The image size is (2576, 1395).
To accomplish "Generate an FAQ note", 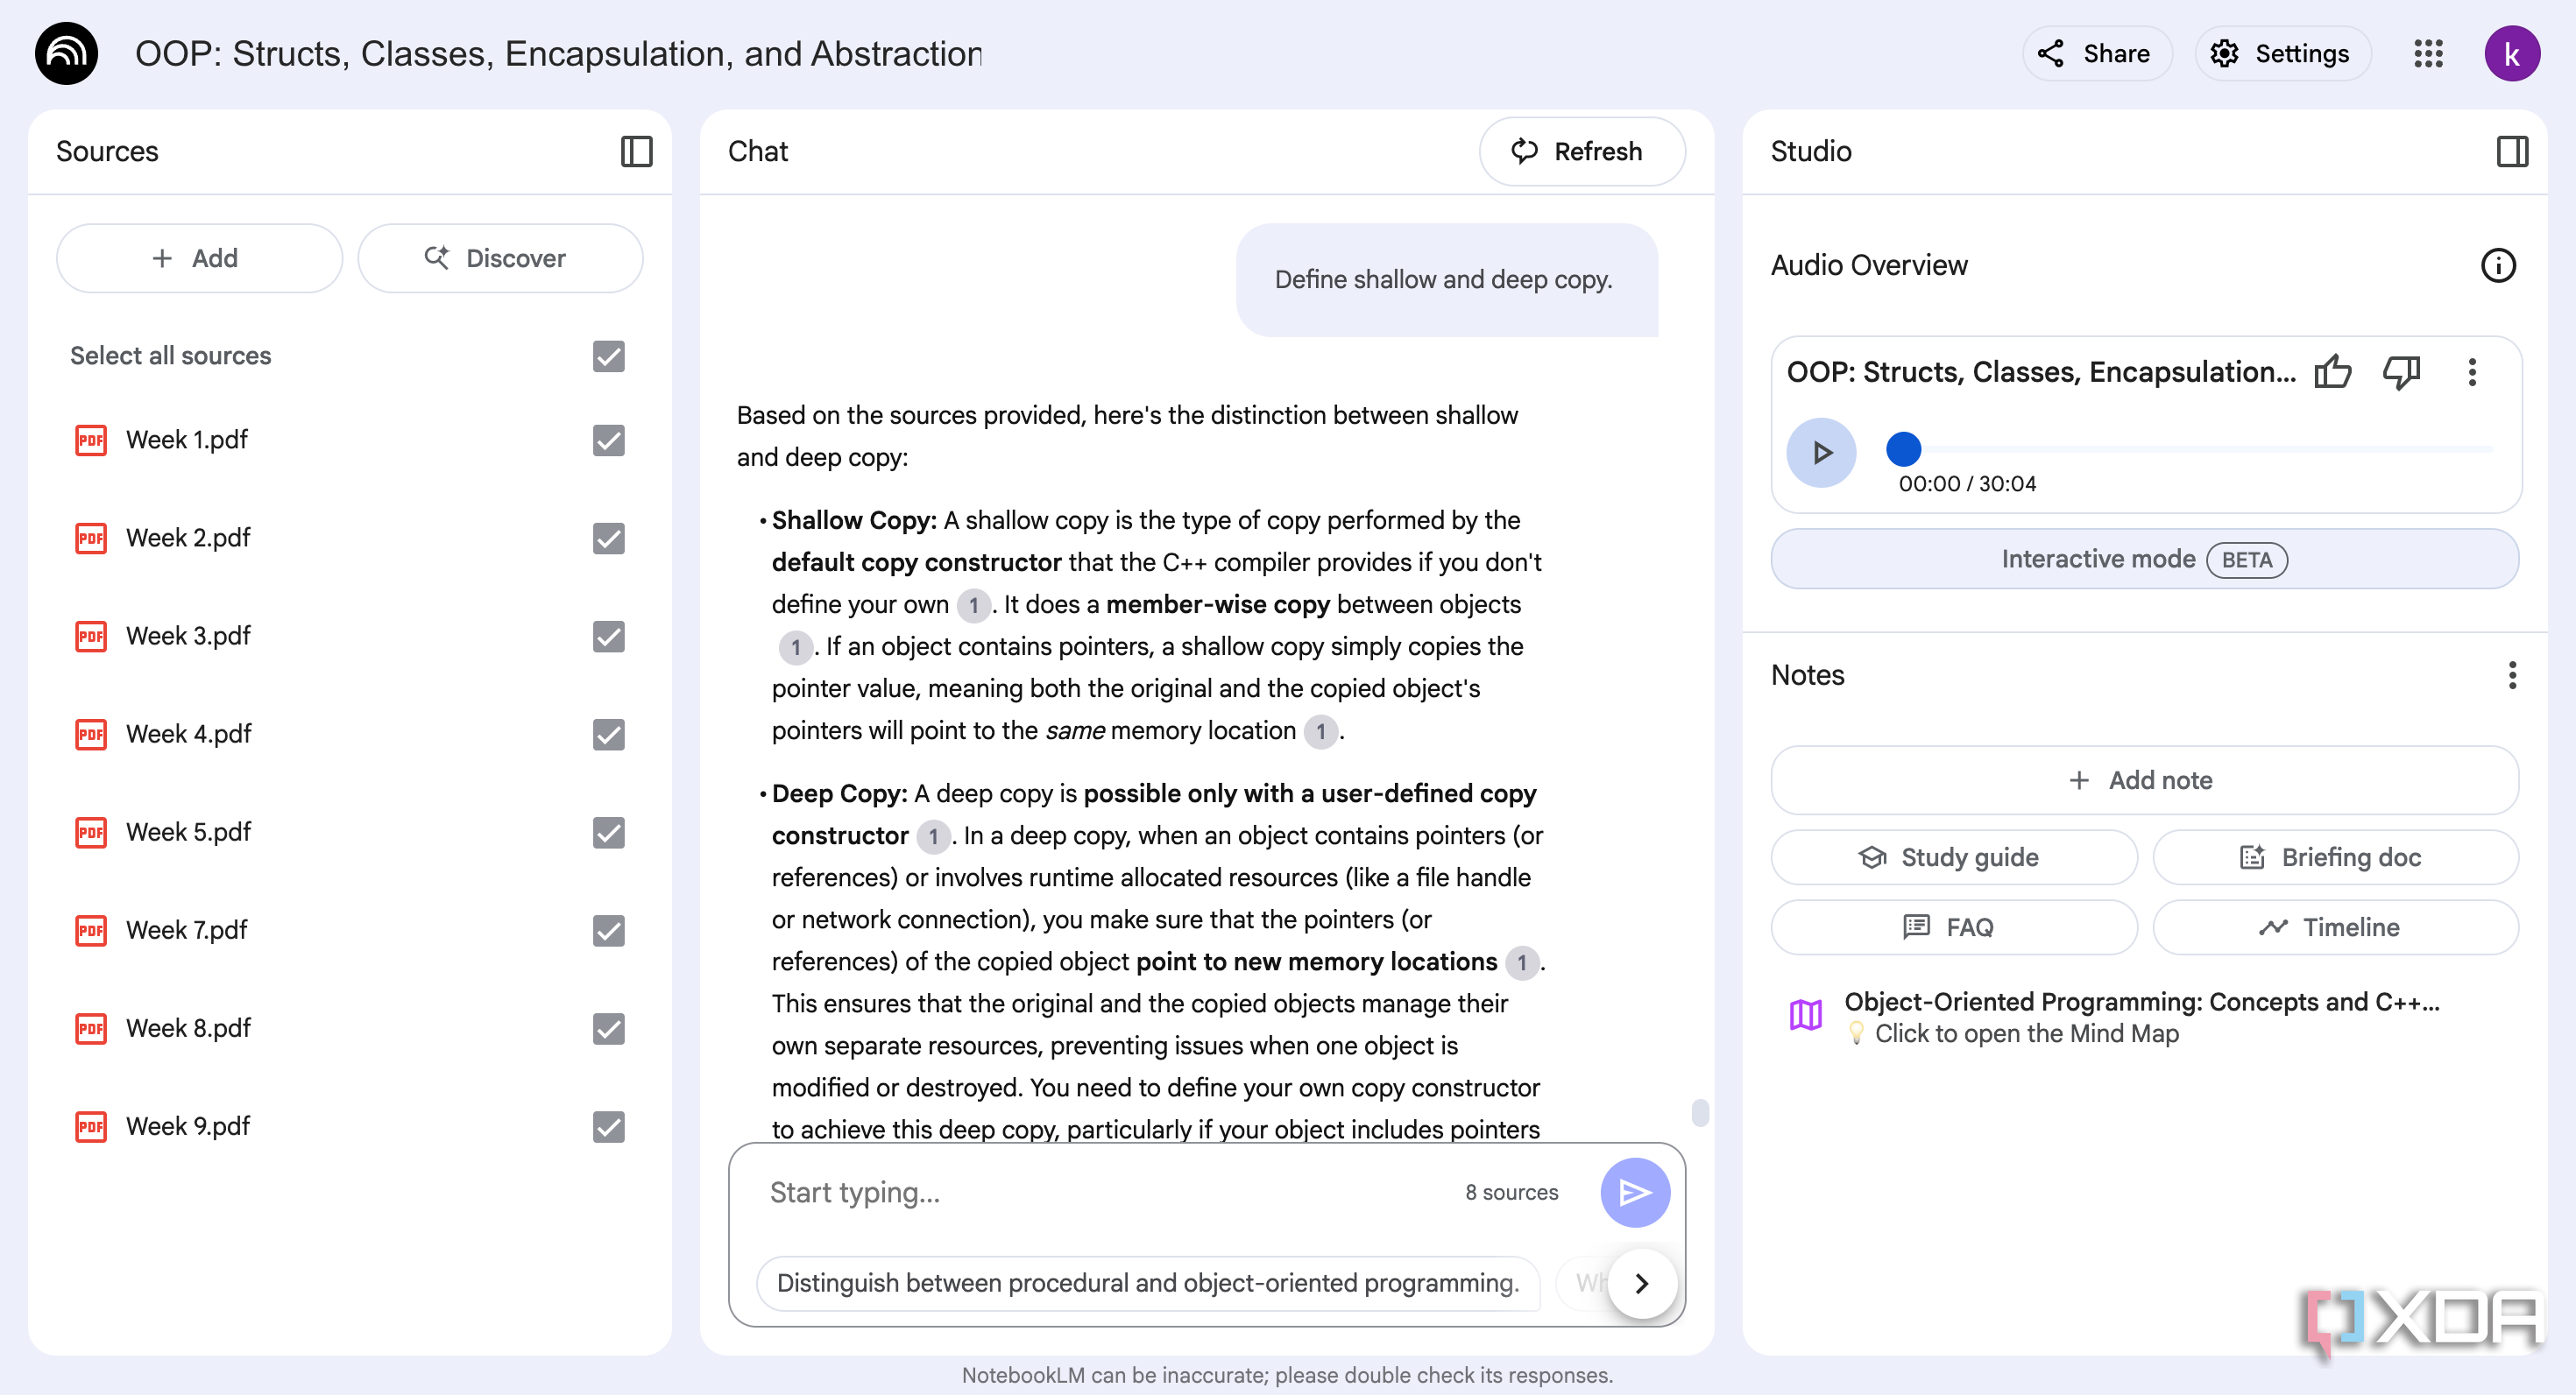I will click(x=1953, y=927).
